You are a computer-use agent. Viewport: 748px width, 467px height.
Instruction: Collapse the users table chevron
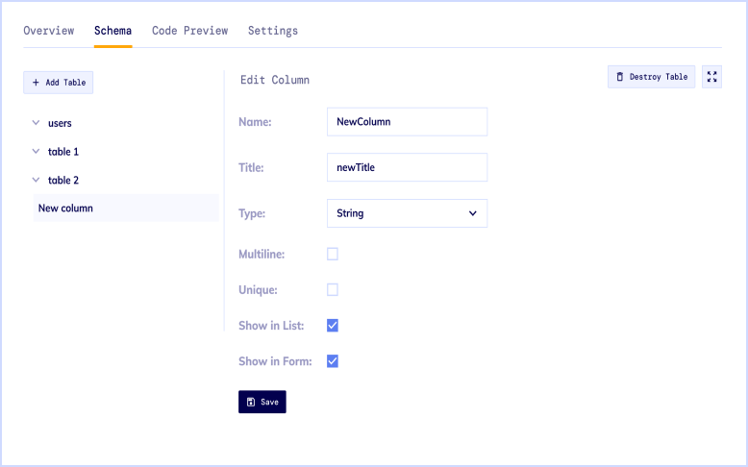36,123
